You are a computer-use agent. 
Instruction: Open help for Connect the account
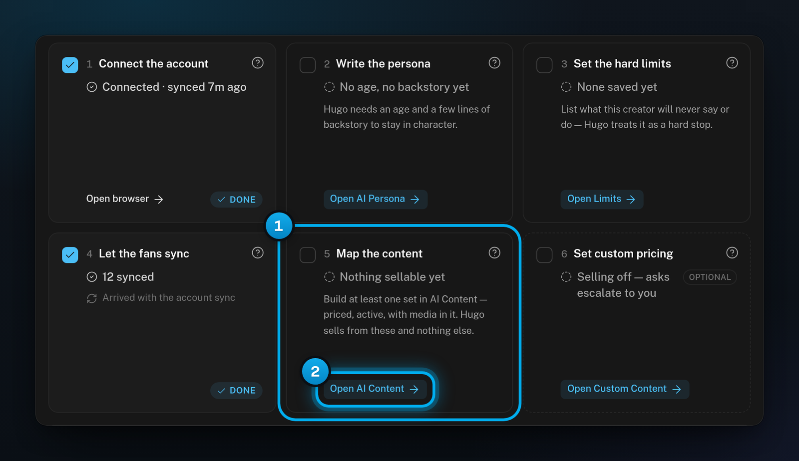(258, 63)
